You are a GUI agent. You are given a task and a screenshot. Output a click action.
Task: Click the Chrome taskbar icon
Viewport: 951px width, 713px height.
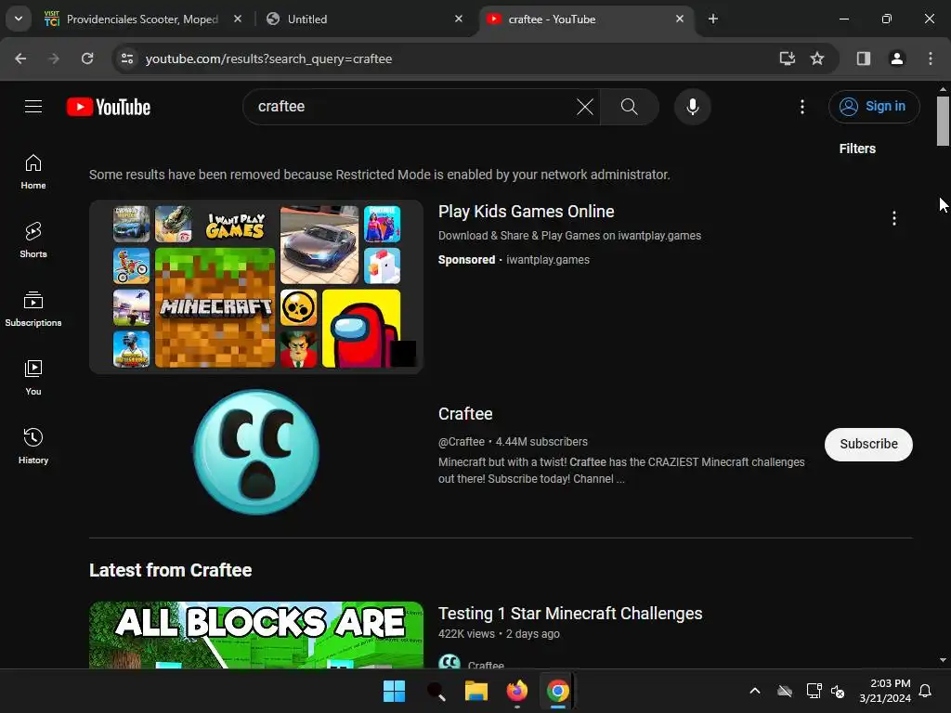tap(557, 691)
